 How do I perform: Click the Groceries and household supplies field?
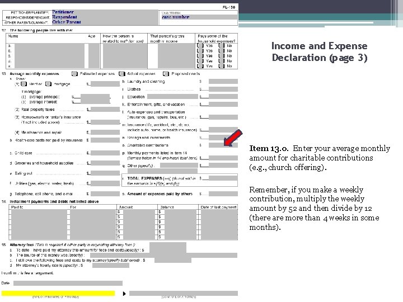(105, 163)
